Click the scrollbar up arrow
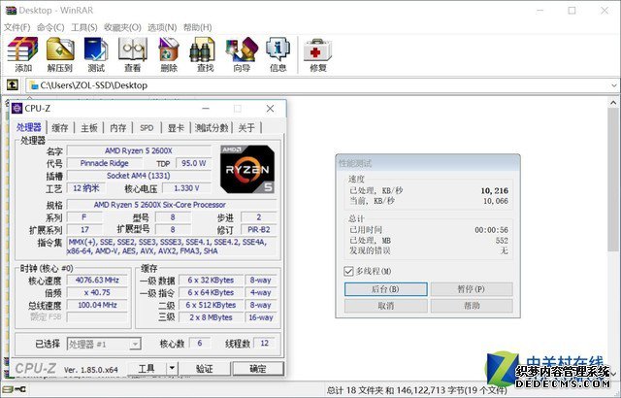 (x=613, y=102)
